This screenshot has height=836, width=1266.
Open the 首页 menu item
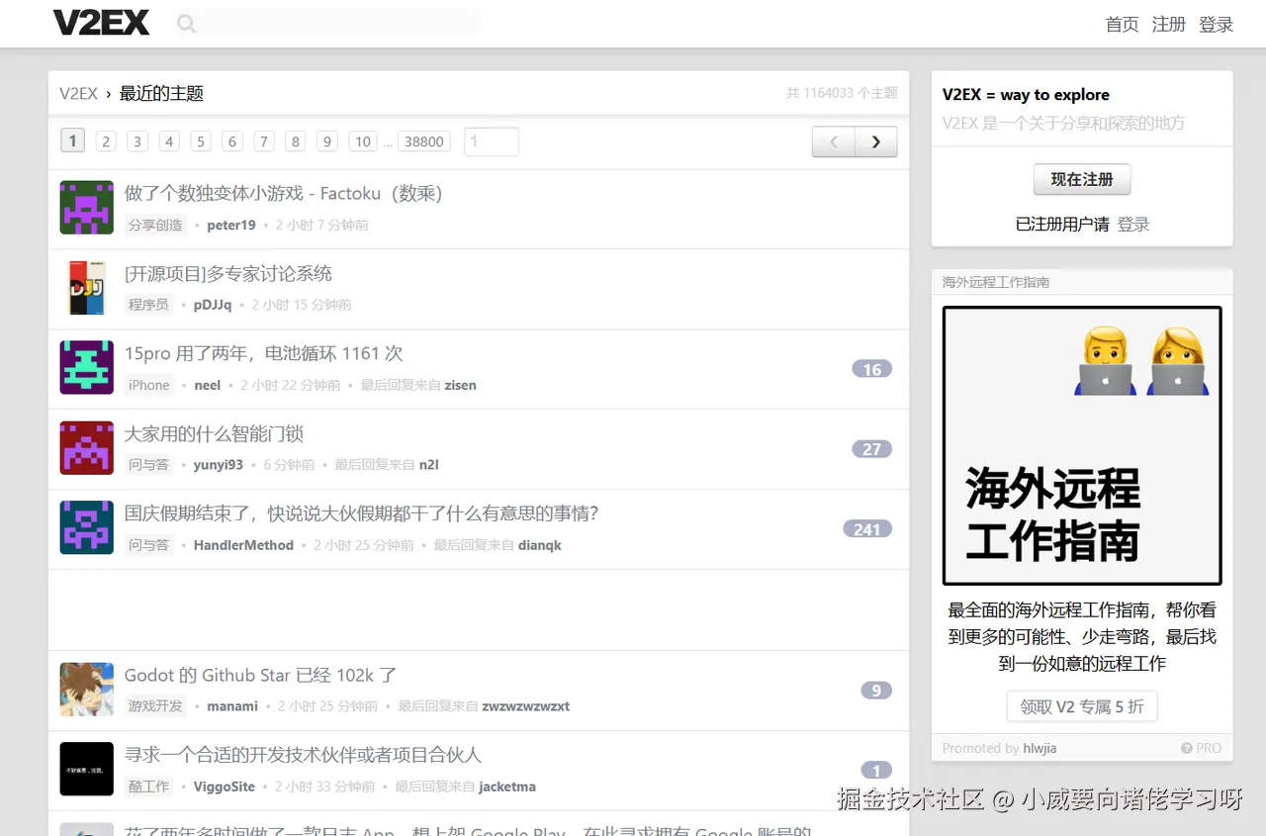coord(1122,24)
